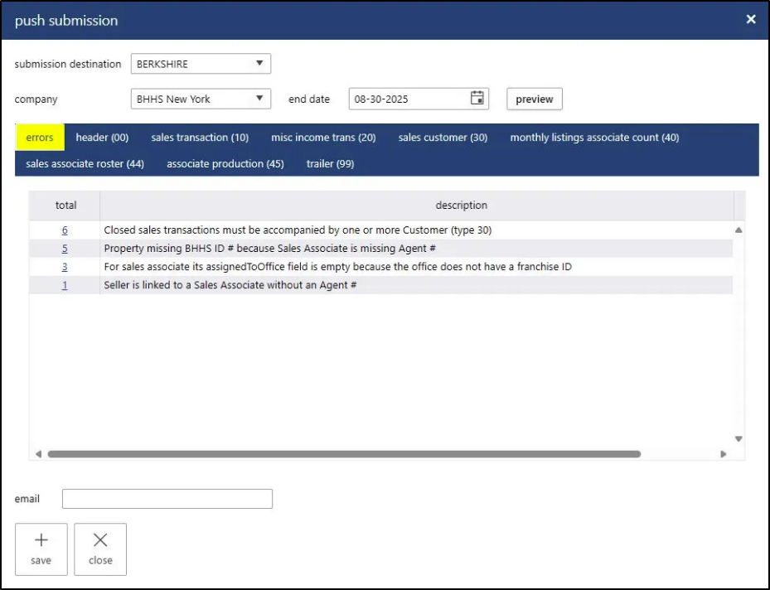
Task: Click the description column header
Action: (417, 206)
